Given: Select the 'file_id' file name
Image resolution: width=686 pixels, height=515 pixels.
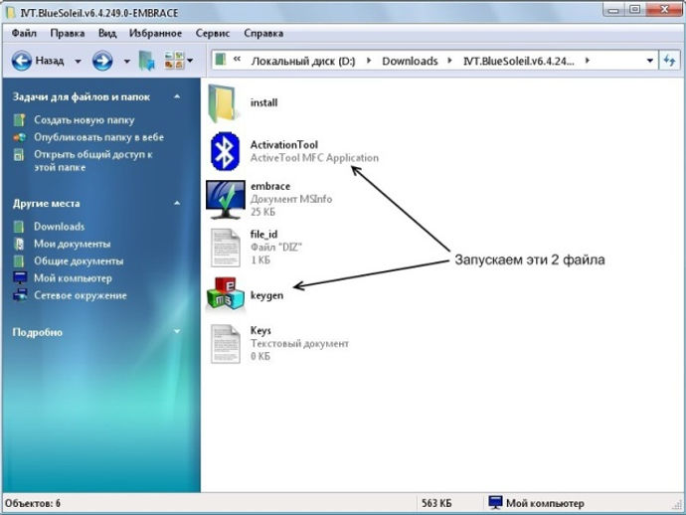Looking at the screenshot, I should click(263, 235).
